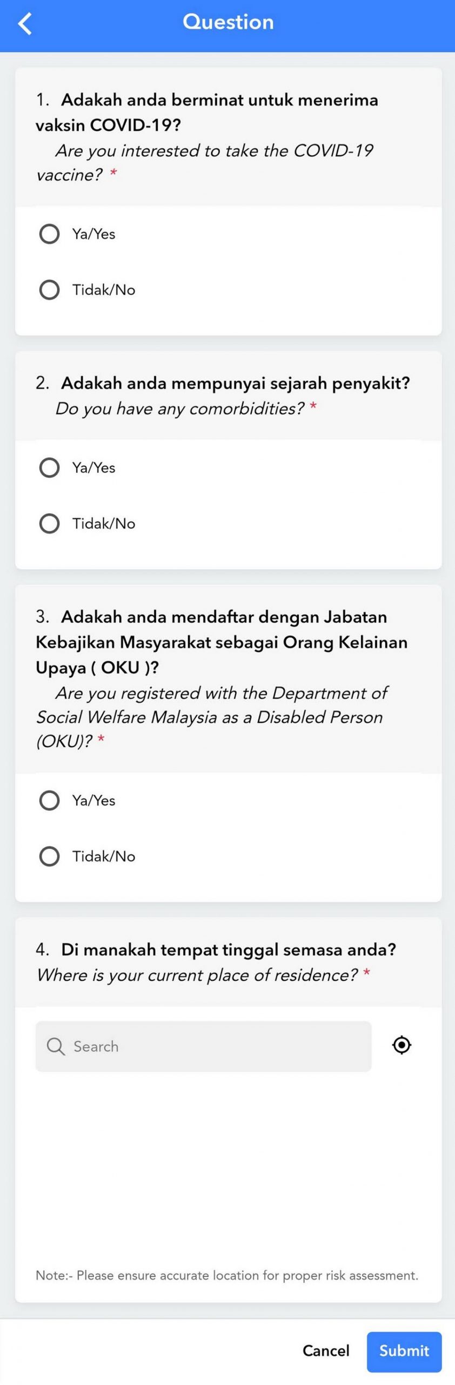
Task: Choose Ya/Yes for comorbidities question
Action: [x=49, y=467]
